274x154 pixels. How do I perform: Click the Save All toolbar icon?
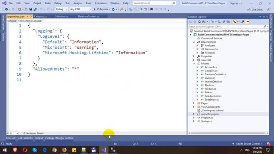[35, 9]
